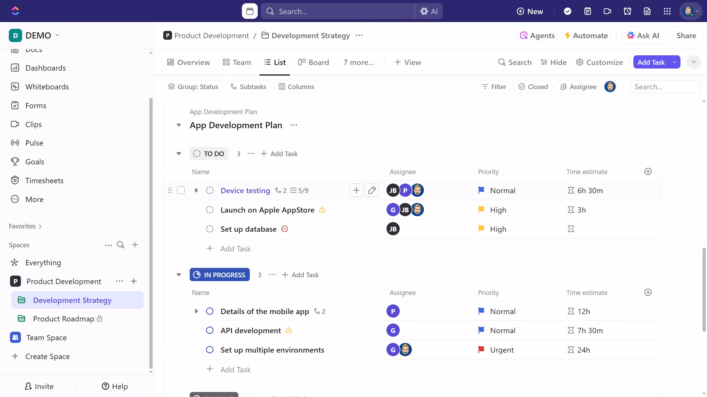Screen dimensions: 707x397
Task: Click the edit pencil icon on Device testing
Action: point(372,190)
